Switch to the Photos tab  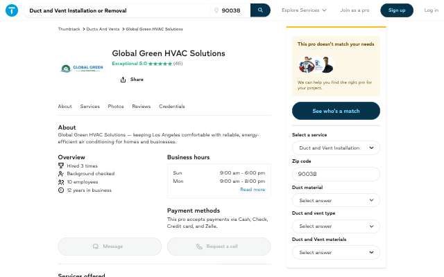(x=116, y=106)
